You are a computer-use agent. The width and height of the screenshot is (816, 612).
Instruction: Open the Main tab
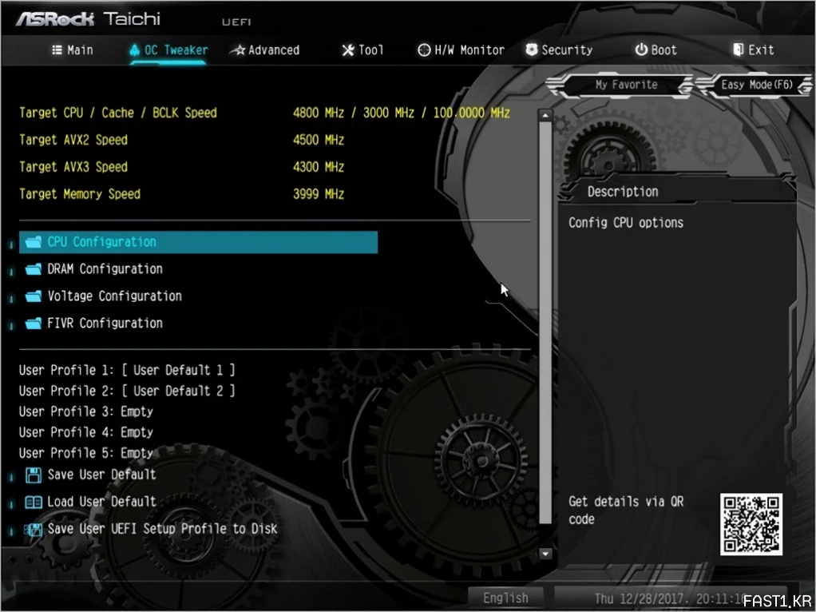click(72, 50)
